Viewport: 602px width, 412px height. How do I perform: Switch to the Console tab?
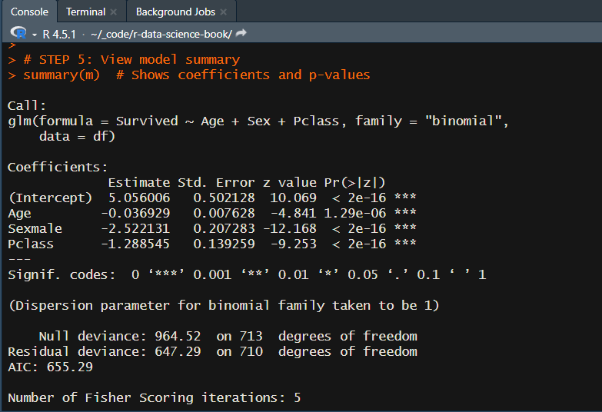tap(29, 12)
